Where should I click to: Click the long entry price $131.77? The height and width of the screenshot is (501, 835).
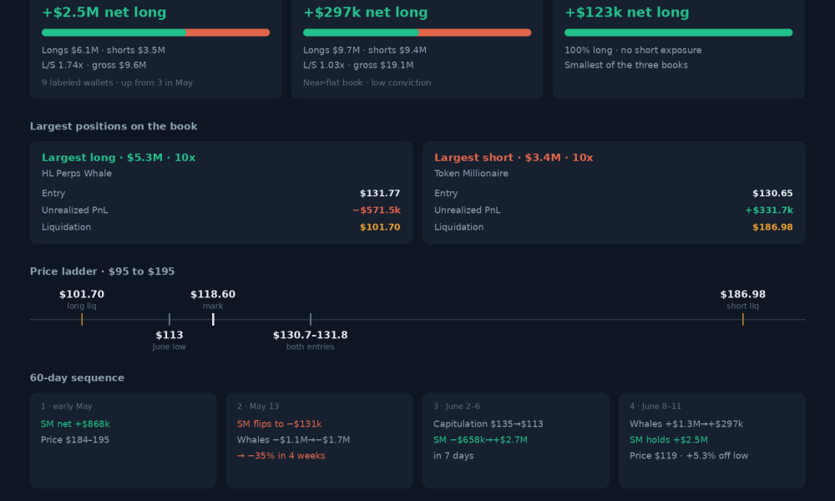(380, 193)
